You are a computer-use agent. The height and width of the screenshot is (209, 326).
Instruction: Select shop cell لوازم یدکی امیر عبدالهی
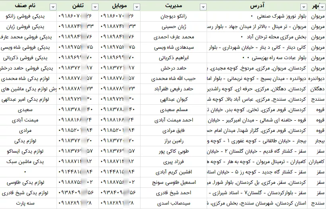[x=28, y=99]
